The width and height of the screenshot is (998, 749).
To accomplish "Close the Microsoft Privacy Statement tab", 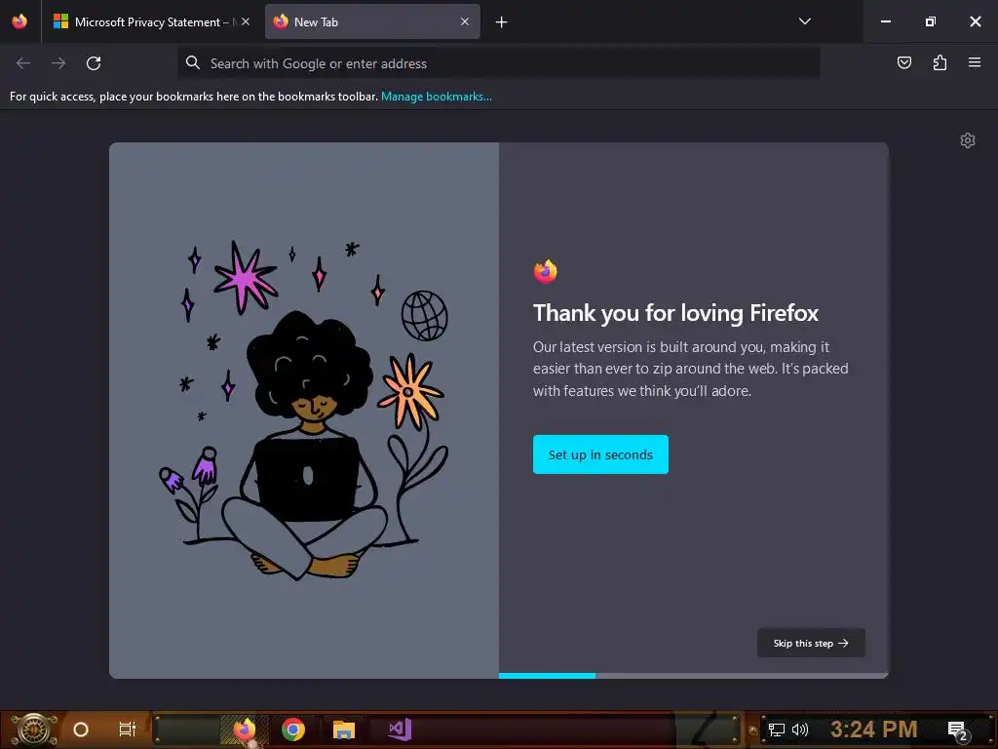I will point(246,21).
